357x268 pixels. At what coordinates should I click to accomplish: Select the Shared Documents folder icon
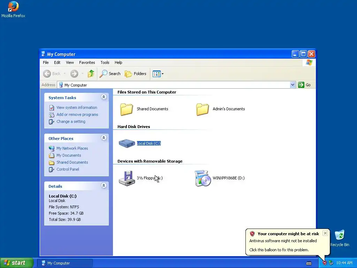coord(126,109)
